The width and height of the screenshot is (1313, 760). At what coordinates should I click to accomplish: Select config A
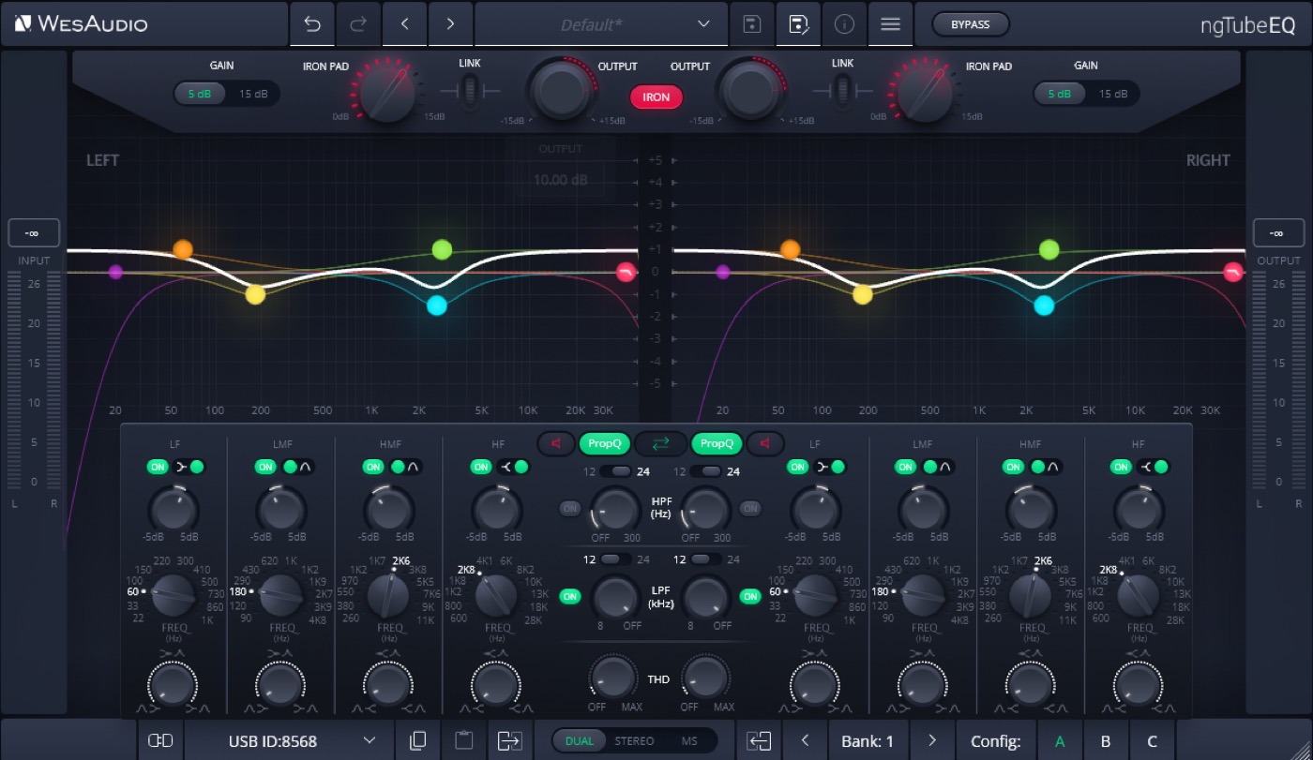coord(1061,741)
